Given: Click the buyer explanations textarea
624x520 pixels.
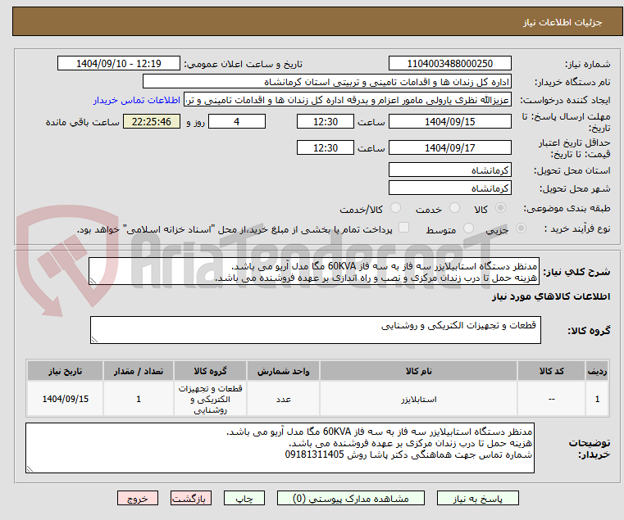Looking at the screenshot, I should tap(280, 448).
